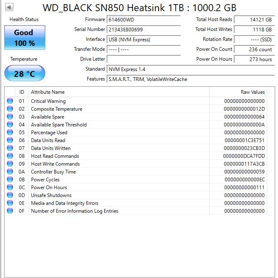Click the Transfer Mode field

(x=143, y=49)
